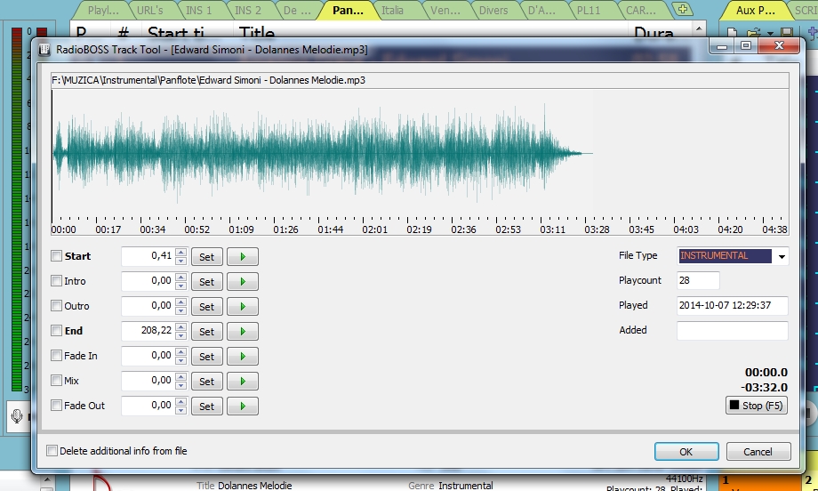
Task: Click the Start value spinner arrows
Action: [181, 256]
